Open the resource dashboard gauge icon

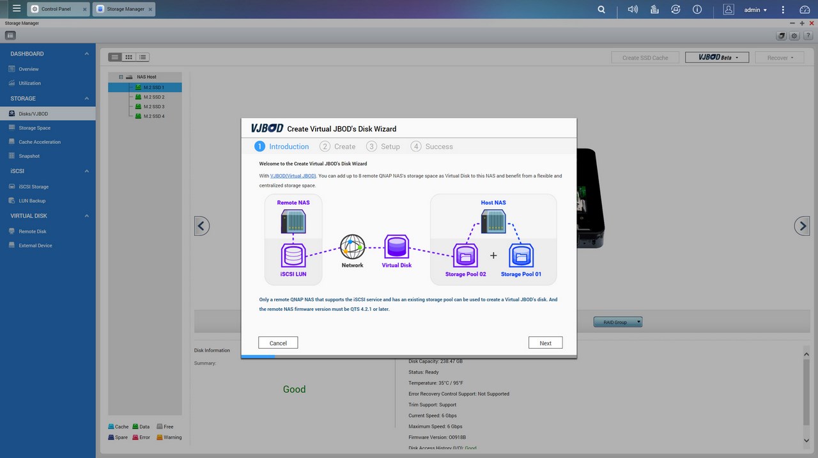click(805, 10)
